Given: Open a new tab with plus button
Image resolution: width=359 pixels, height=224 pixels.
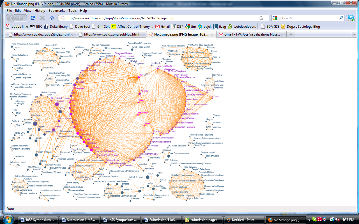Looking at the screenshot, I should pyautogui.click(x=291, y=34).
